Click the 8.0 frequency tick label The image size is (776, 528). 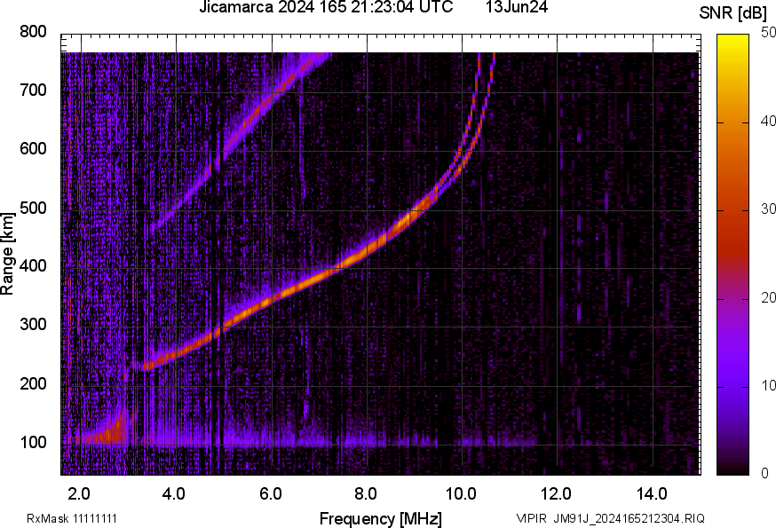[x=365, y=493]
